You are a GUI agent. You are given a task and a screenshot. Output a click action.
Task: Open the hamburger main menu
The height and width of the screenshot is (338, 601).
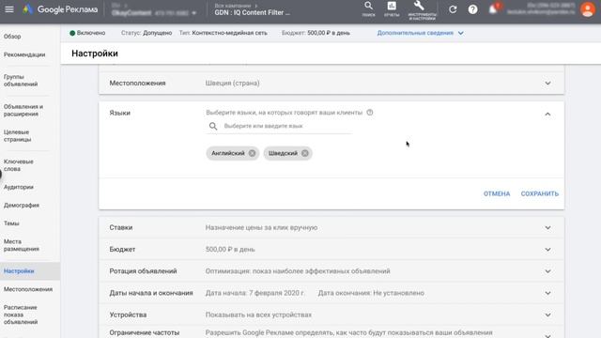9,9
